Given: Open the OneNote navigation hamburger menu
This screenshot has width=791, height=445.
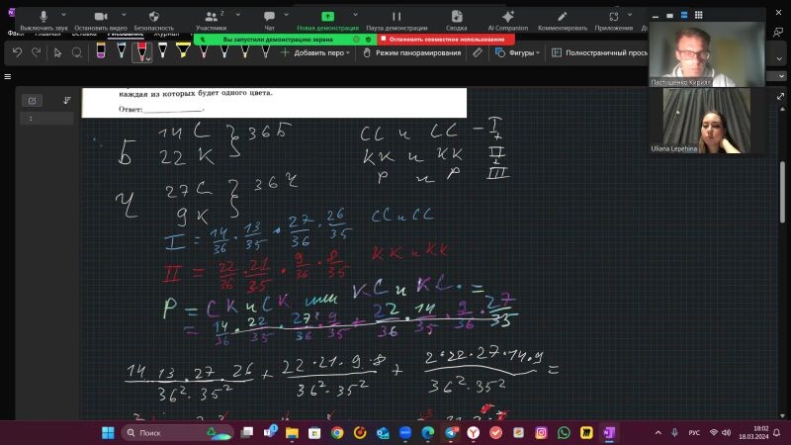Looking at the screenshot, I should (8, 76).
